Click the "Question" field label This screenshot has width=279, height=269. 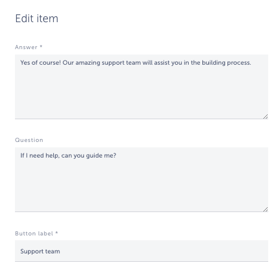tap(29, 140)
